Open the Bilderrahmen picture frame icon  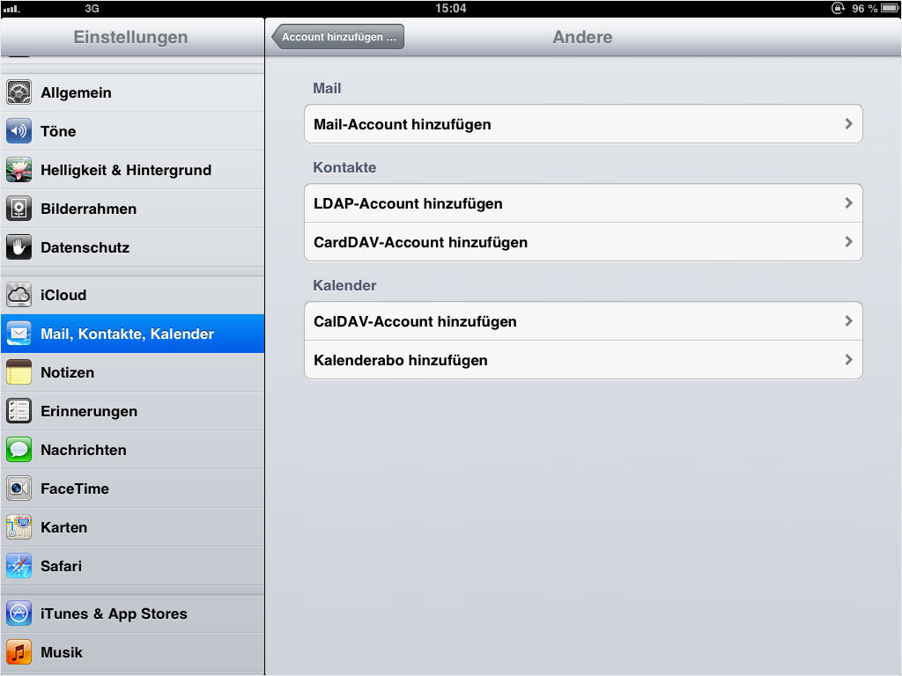[x=19, y=209]
